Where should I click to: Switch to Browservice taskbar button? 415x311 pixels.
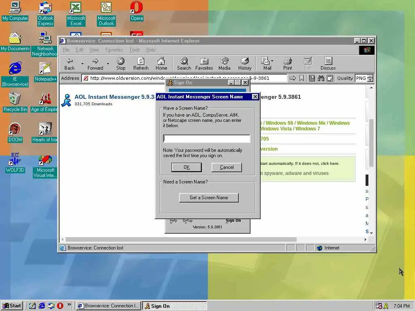109,306
